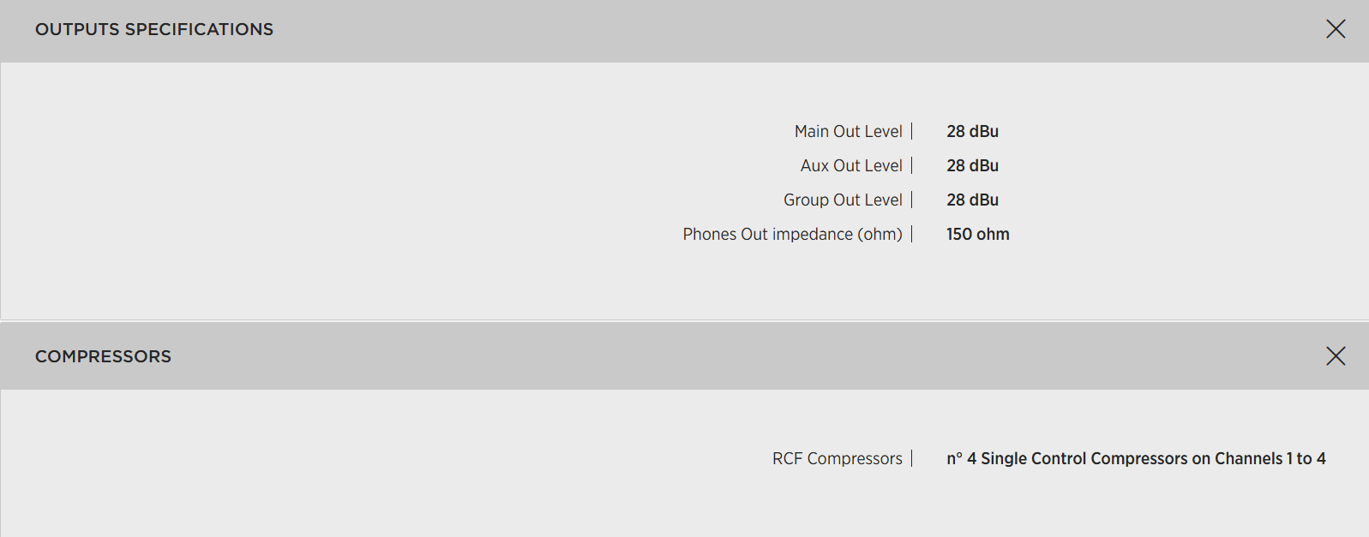Image resolution: width=1369 pixels, height=537 pixels.
Task: Click the separator line above the Compressors header
Action: (x=684, y=321)
